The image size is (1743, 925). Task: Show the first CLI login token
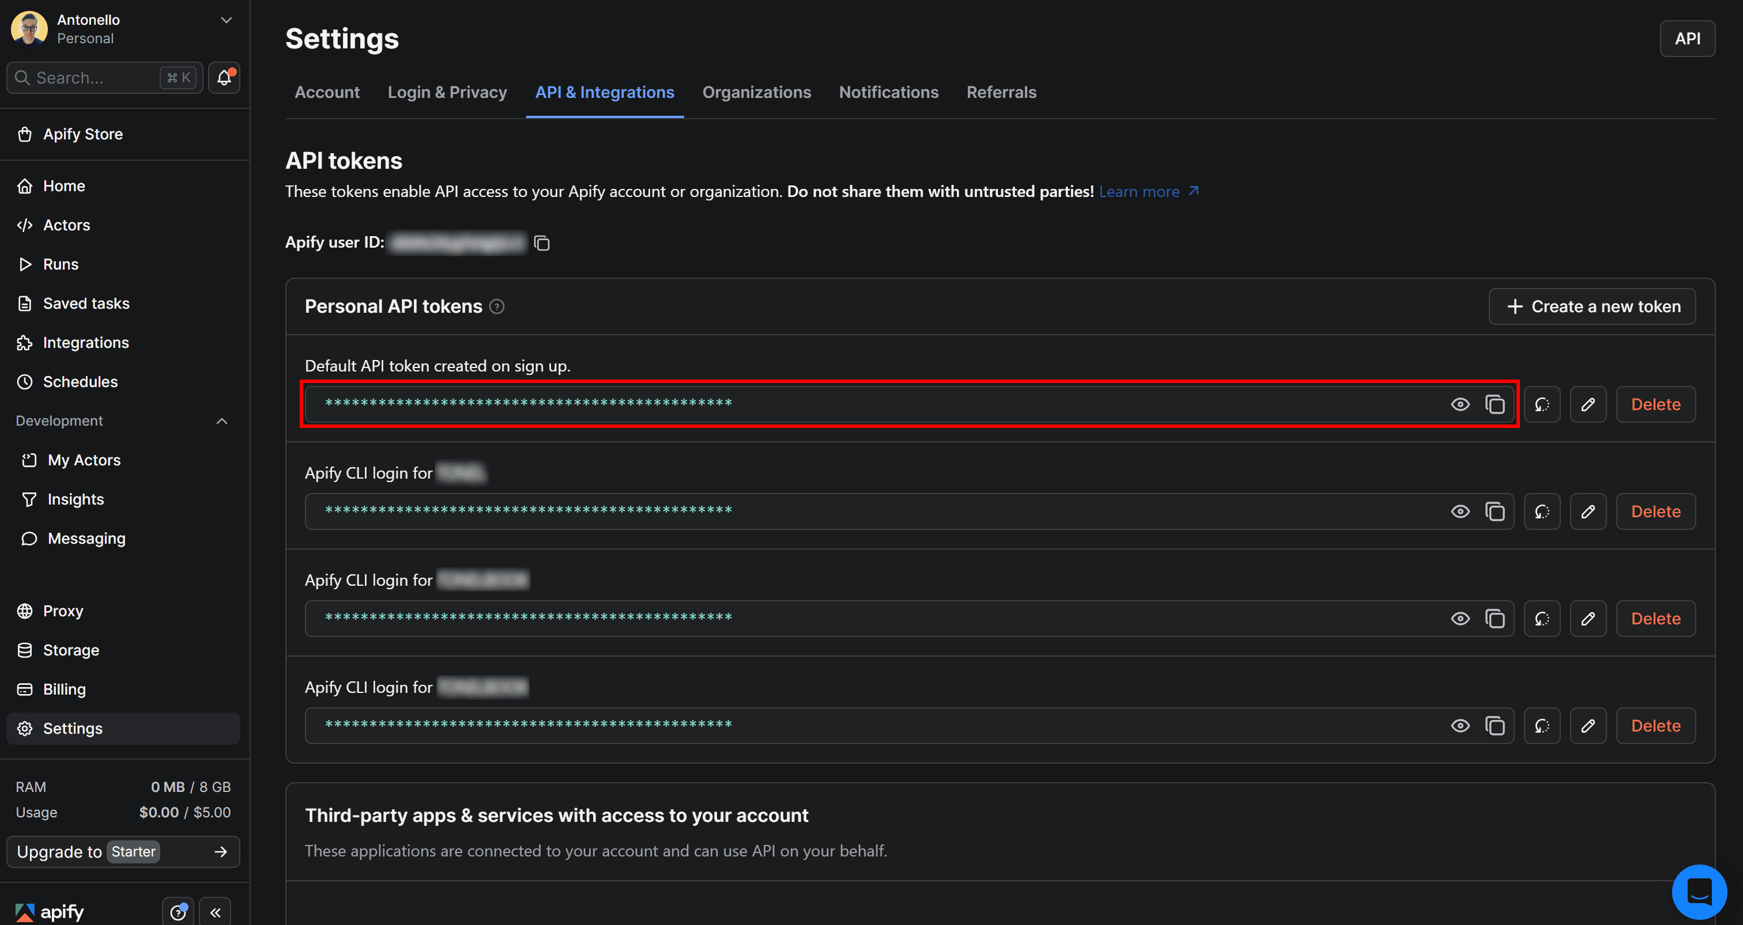tap(1459, 511)
